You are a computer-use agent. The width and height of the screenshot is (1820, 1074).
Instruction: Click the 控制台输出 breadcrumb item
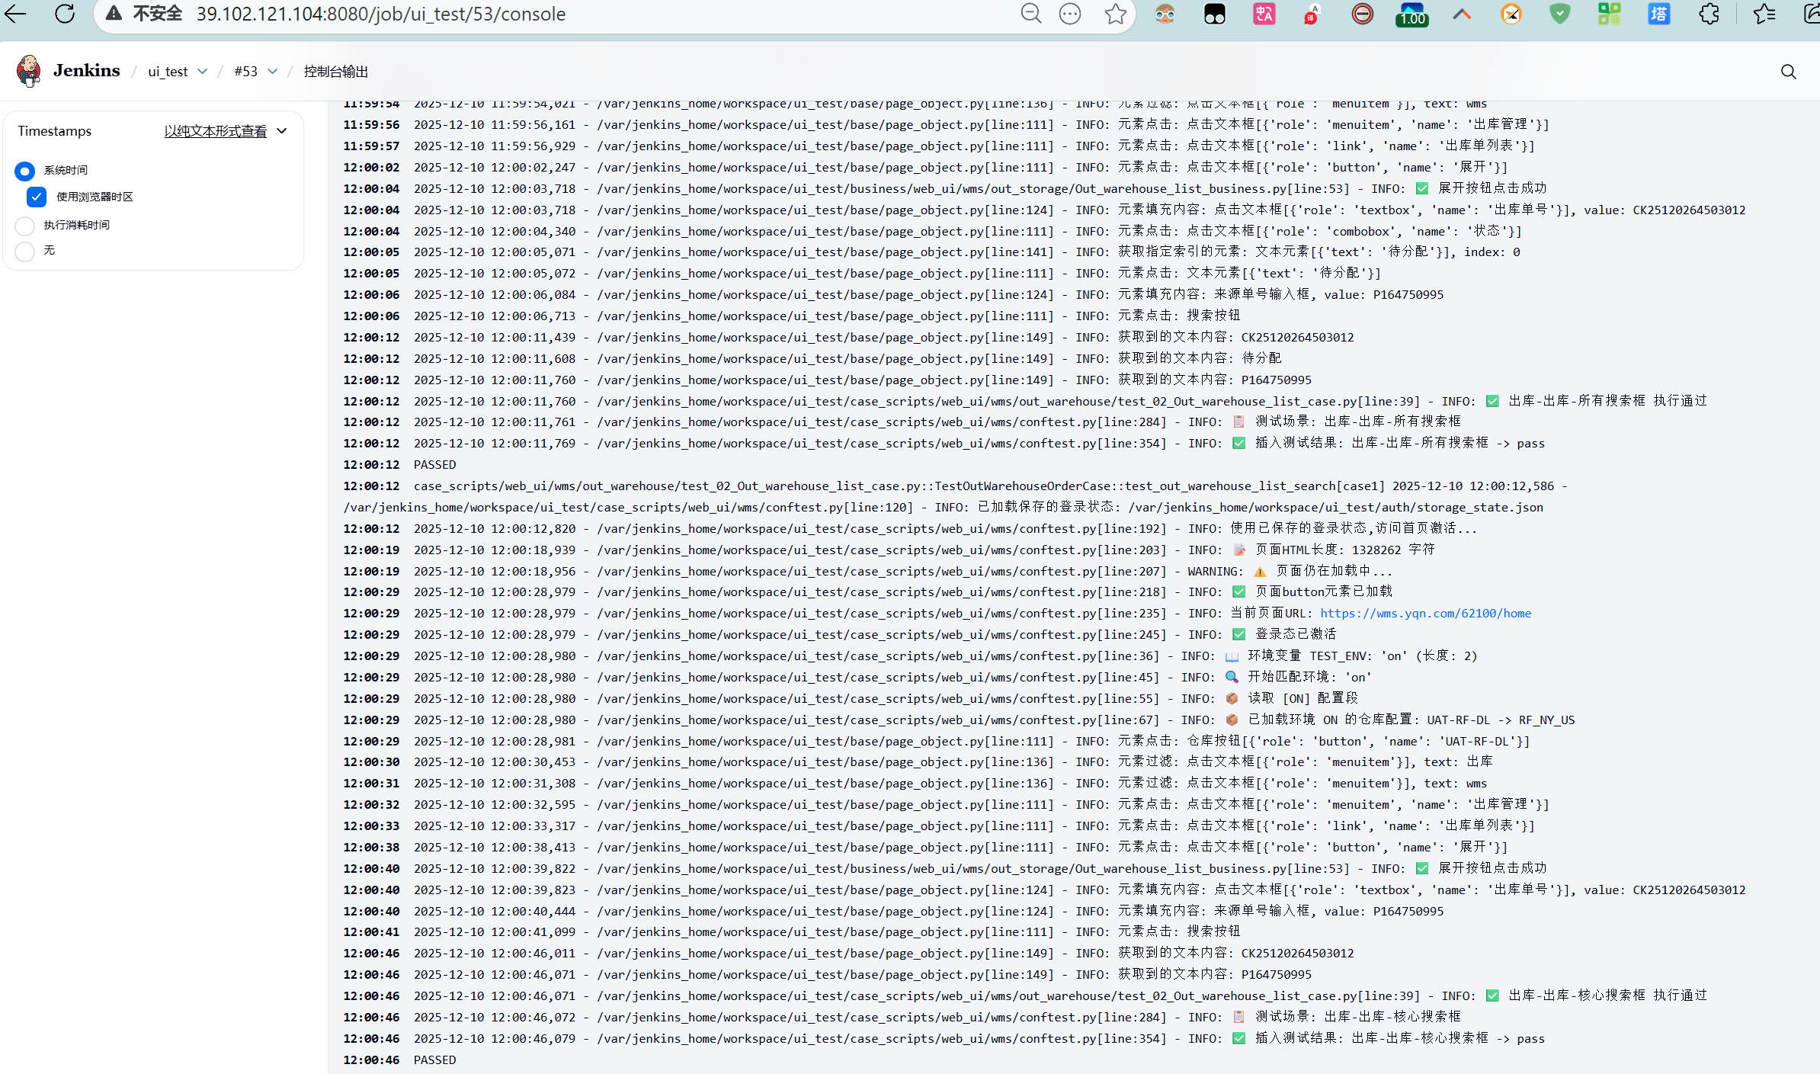tap(335, 72)
